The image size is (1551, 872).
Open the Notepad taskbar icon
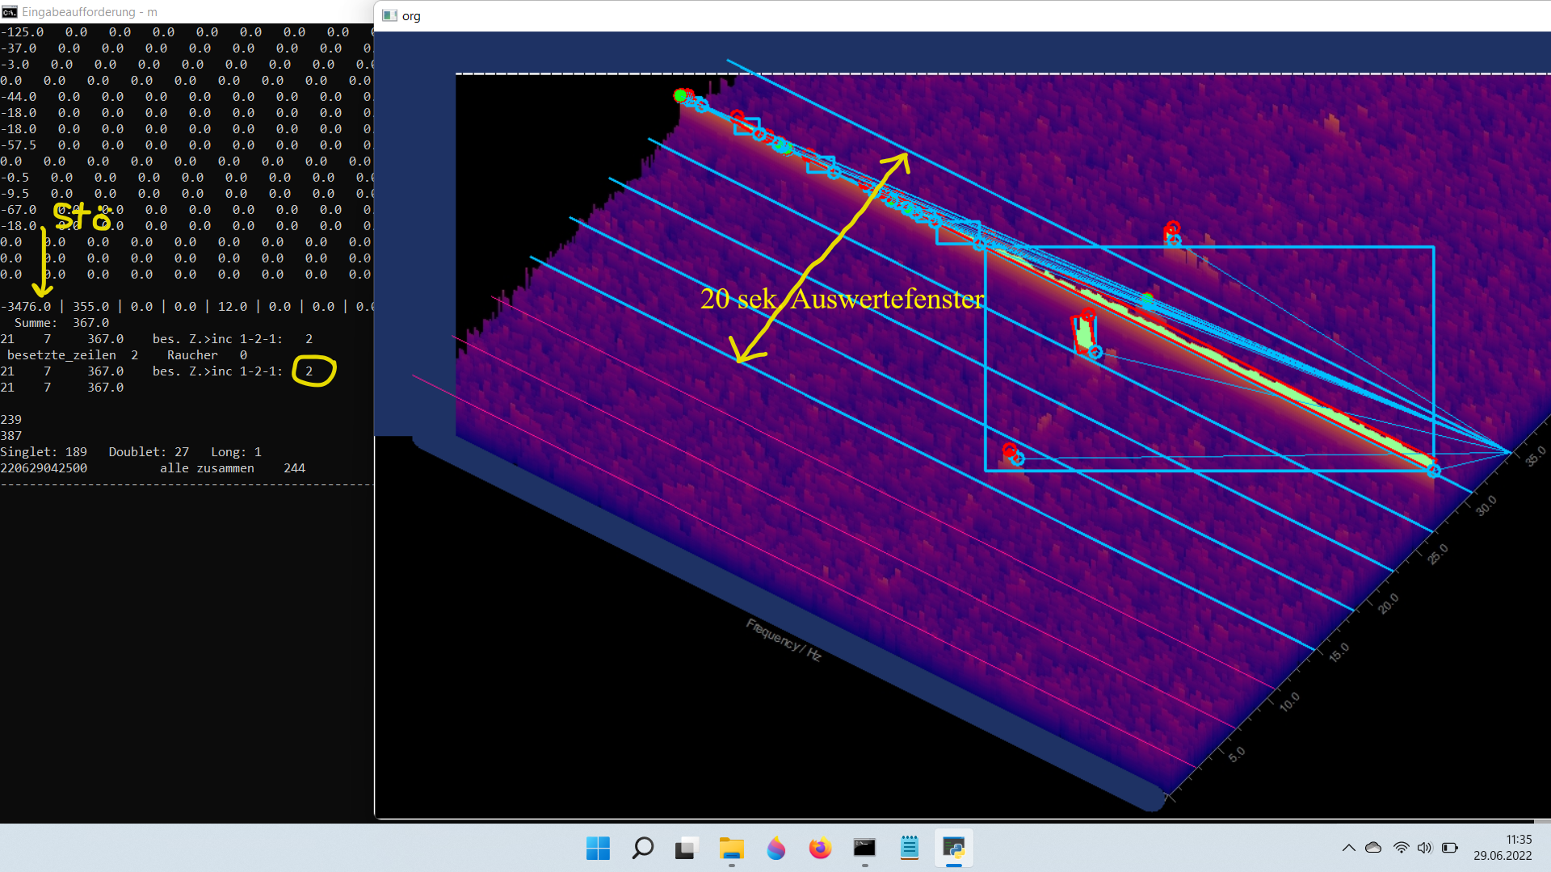910,848
